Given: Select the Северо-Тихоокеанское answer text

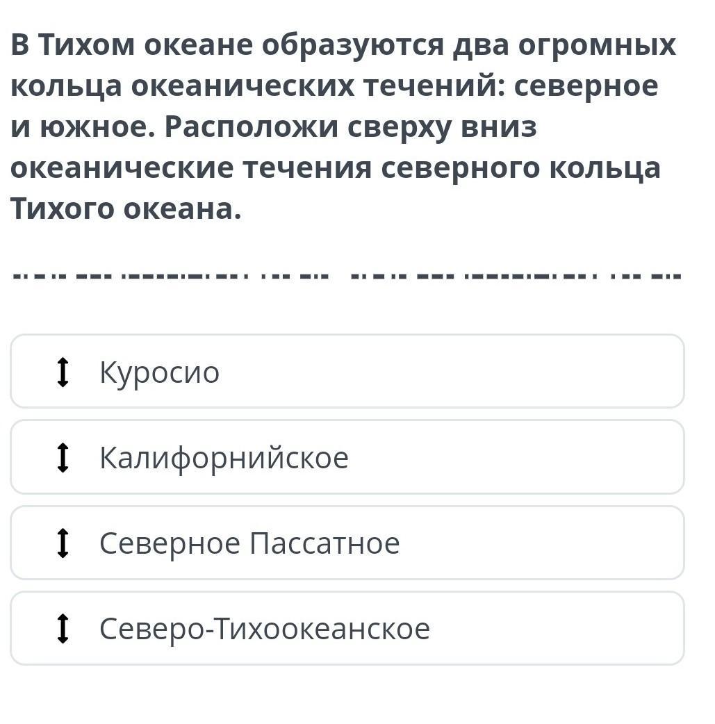Looking at the screenshot, I should pos(265,629).
